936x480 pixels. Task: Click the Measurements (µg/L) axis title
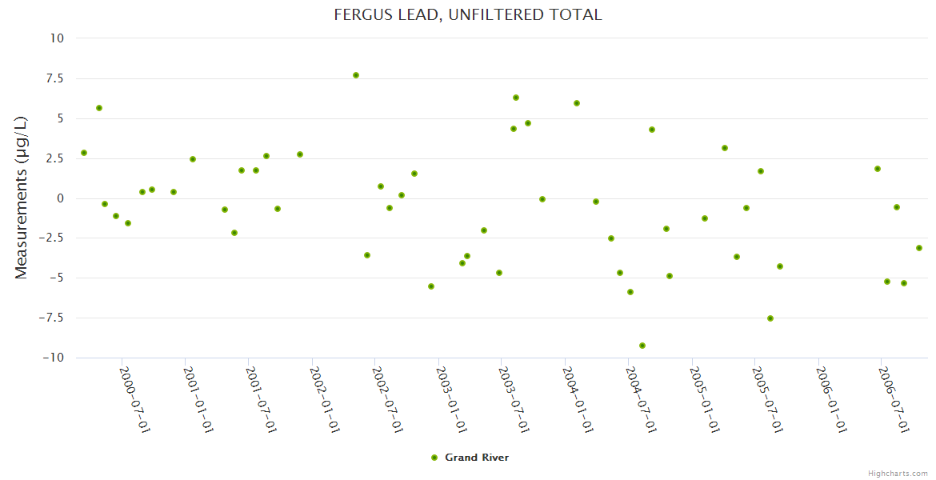click(22, 198)
